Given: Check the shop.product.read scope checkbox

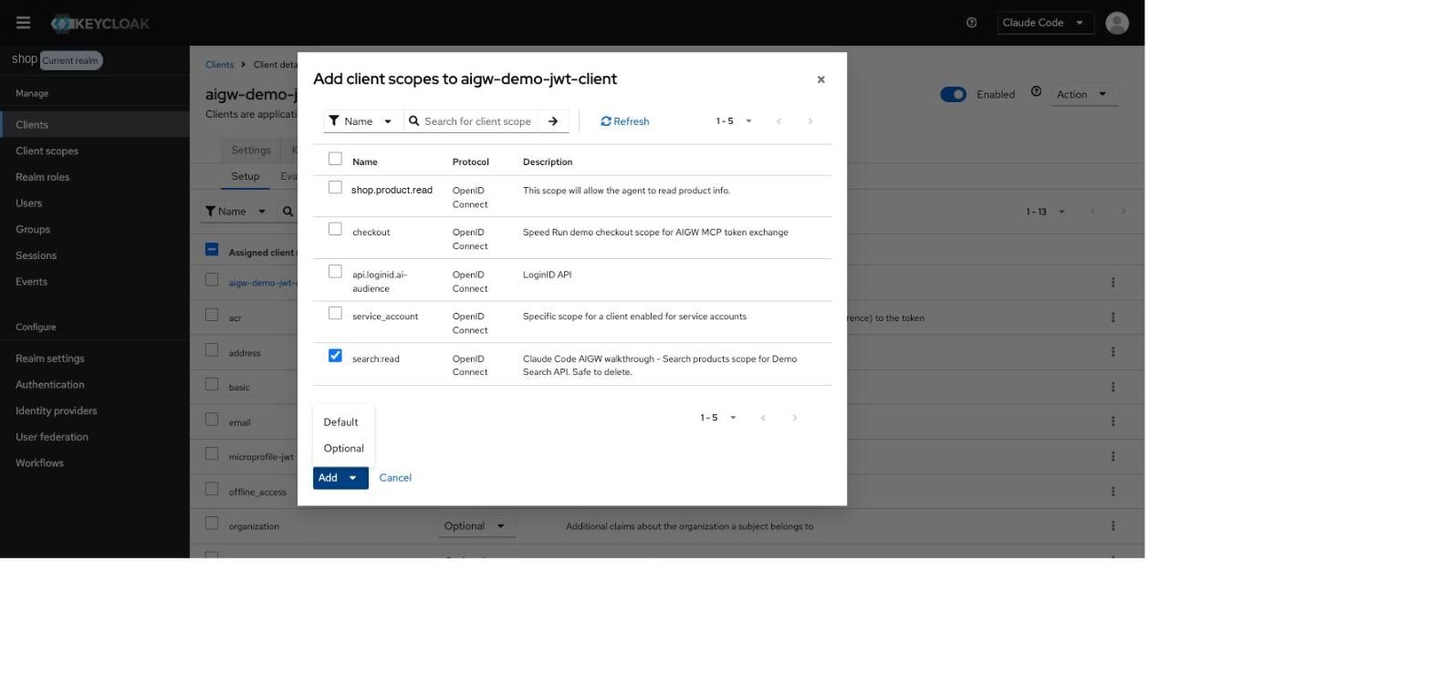Looking at the screenshot, I should tap(335, 188).
